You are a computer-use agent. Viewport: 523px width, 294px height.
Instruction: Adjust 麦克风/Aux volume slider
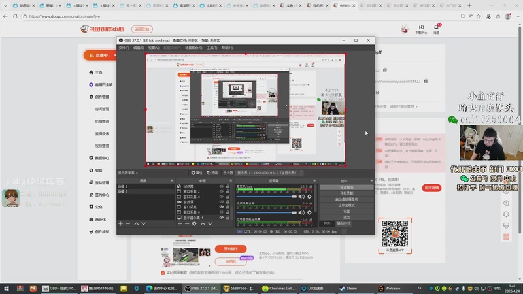[267, 197]
